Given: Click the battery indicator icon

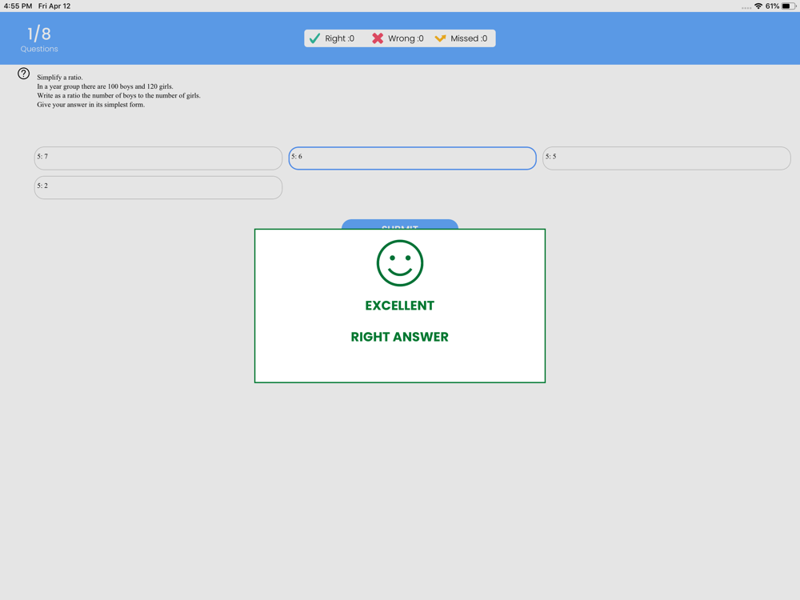Looking at the screenshot, I should click(789, 6).
